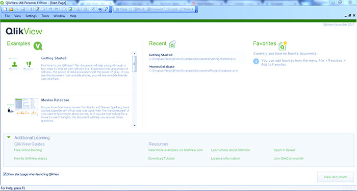Image resolution: width=357 pixels, height=191 pixels.
Task: Click the New document button
Action: click(x=336, y=177)
